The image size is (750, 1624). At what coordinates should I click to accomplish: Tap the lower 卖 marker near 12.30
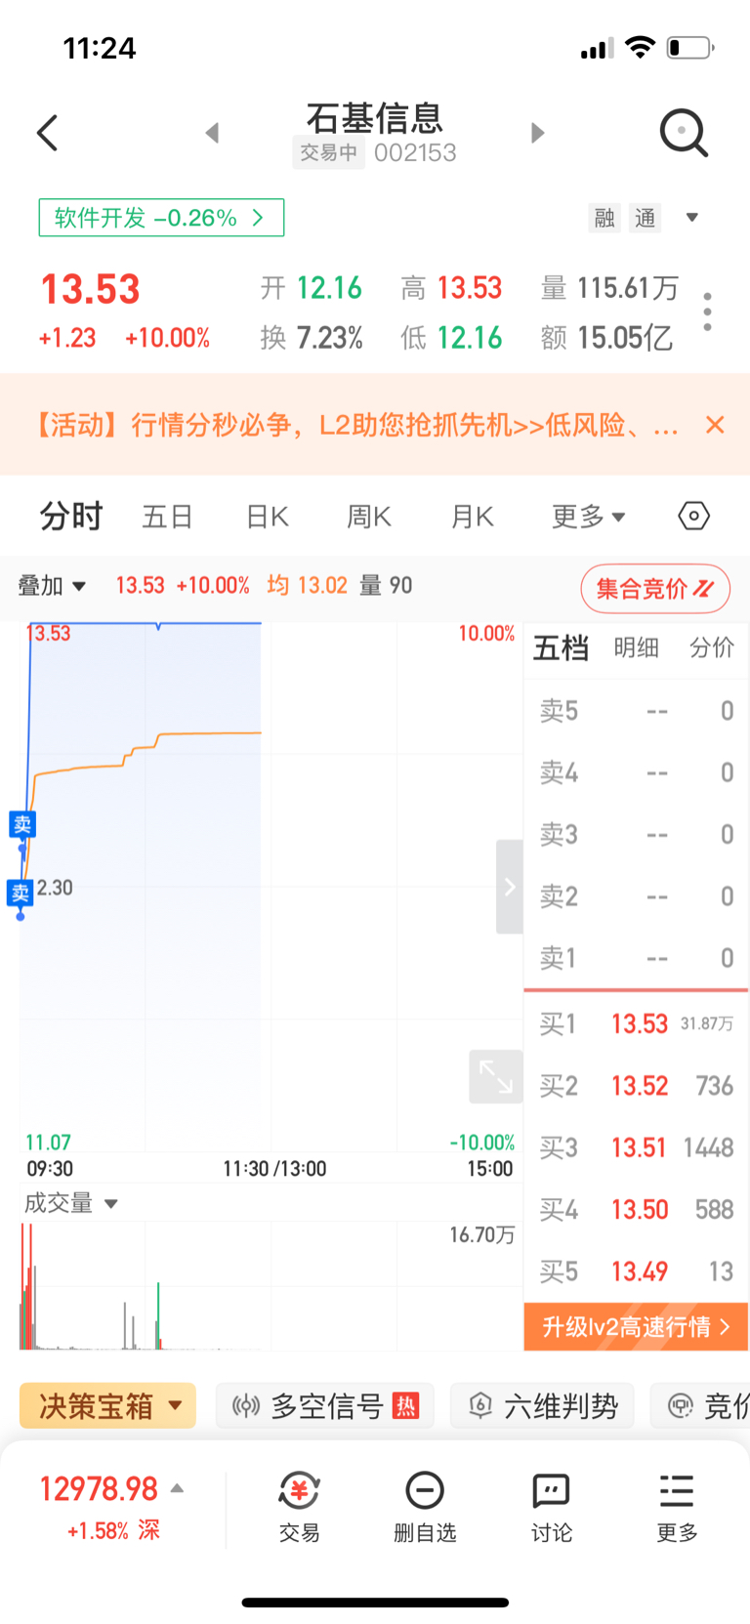click(x=21, y=893)
